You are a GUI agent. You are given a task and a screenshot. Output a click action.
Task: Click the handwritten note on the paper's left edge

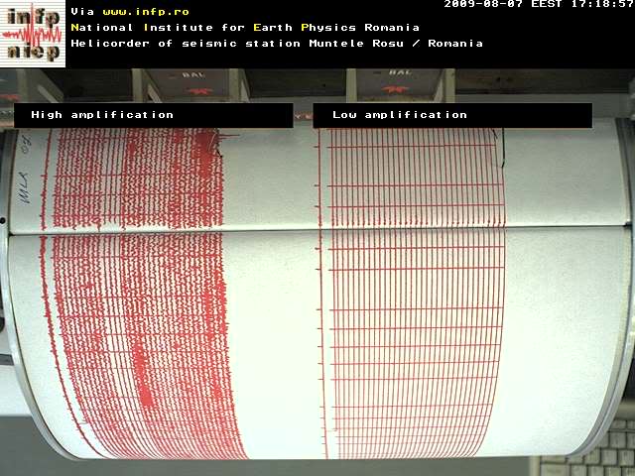click(24, 171)
